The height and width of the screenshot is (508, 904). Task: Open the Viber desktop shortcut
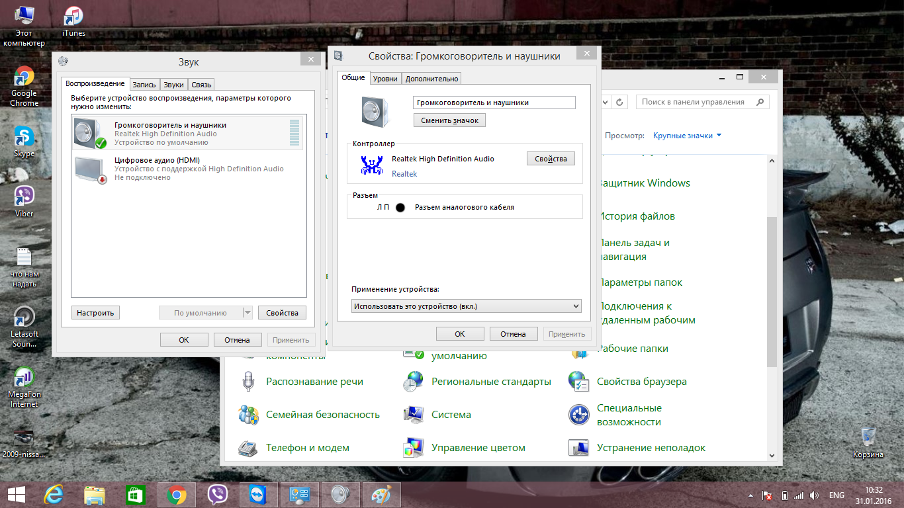[24, 197]
